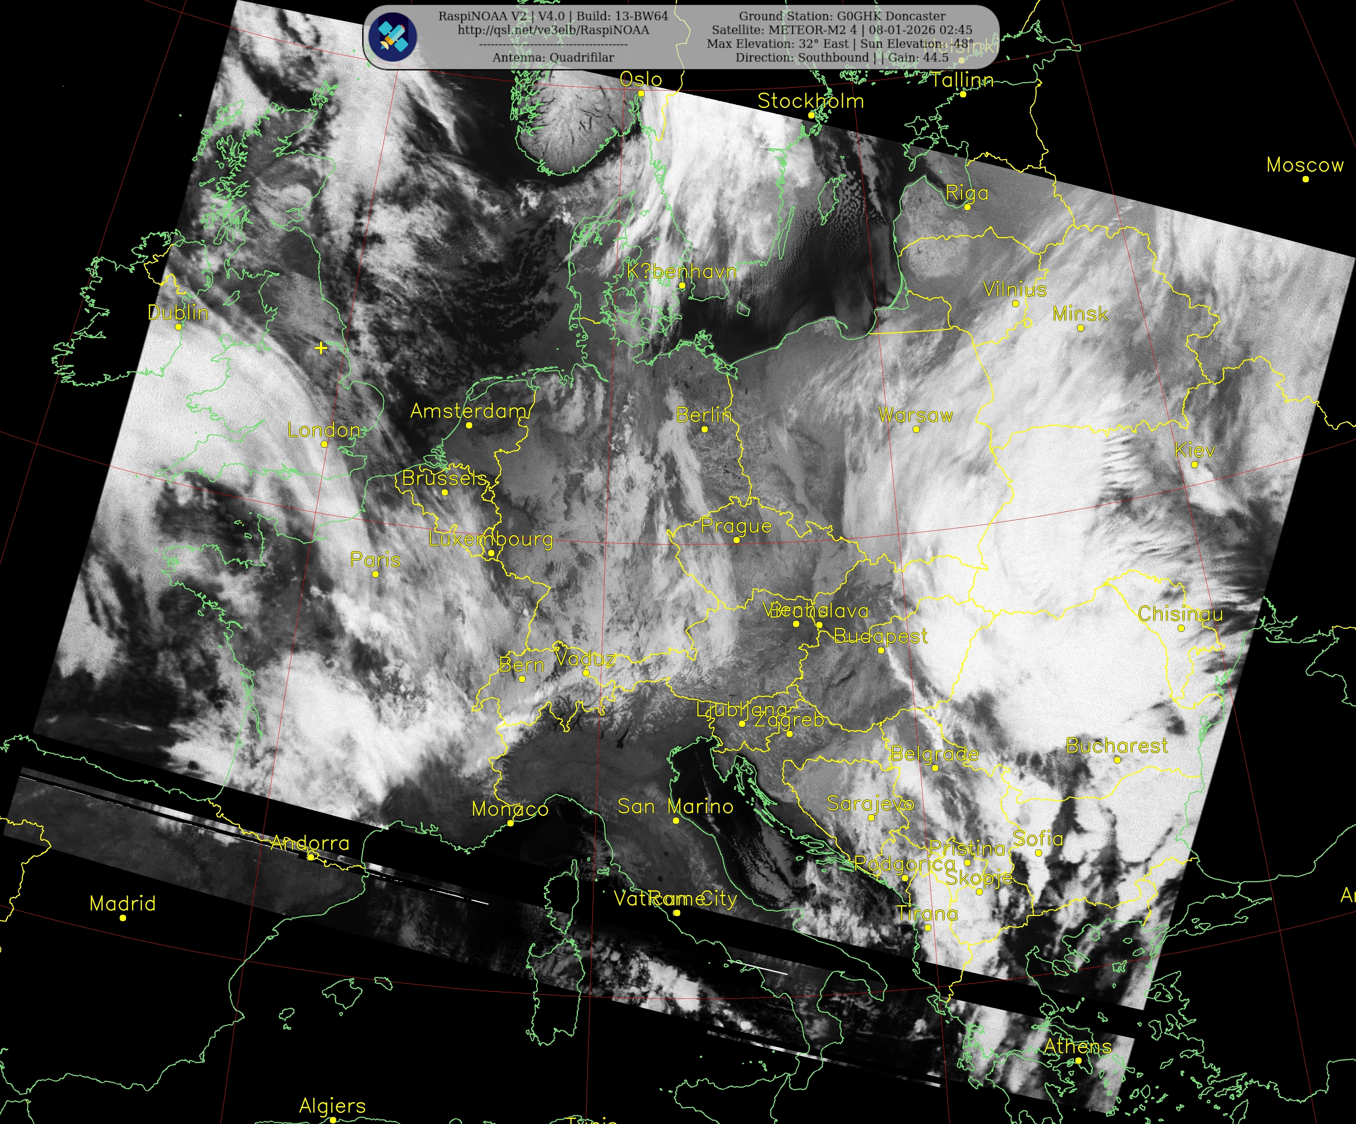The height and width of the screenshot is (1124, 1356).
Task: Click the Minsk city dot marker
Action: click(1081, 328)
